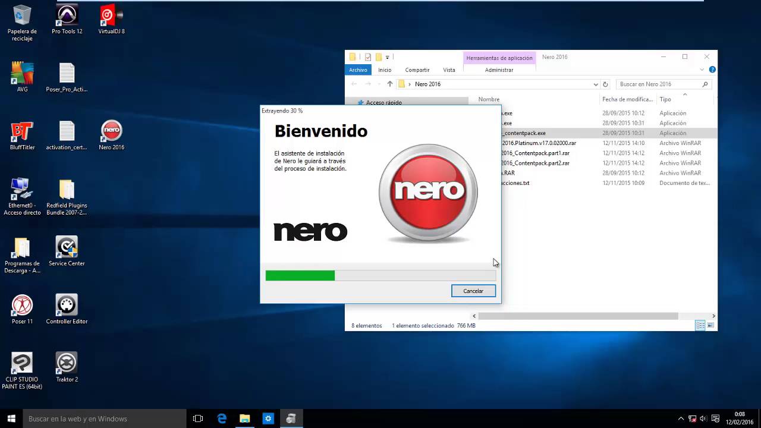Click the Explorer horizontal scrollbar thumb
This screenshot has height=428, width=761.
point(578,316)
